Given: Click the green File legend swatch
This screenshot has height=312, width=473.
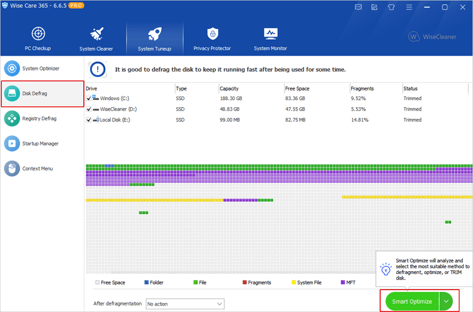Looking at the screenshot, I should [x=196, y=282].
